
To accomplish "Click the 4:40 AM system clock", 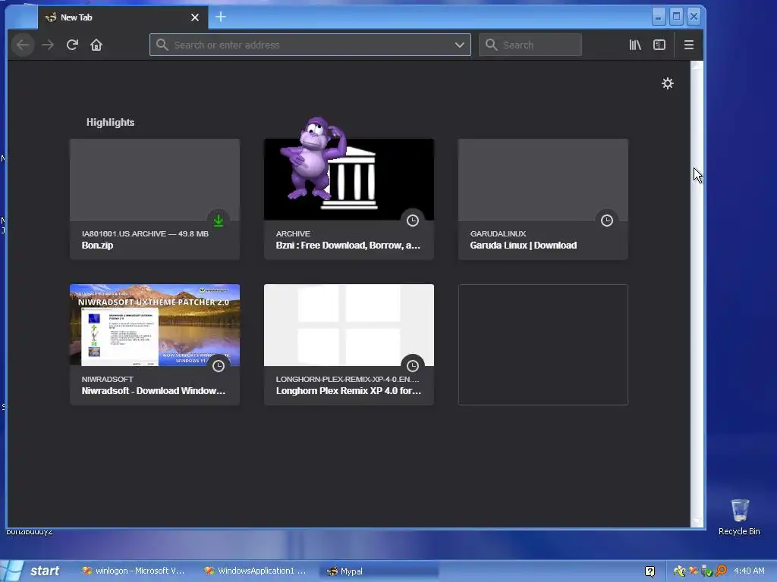I will 749,571.
